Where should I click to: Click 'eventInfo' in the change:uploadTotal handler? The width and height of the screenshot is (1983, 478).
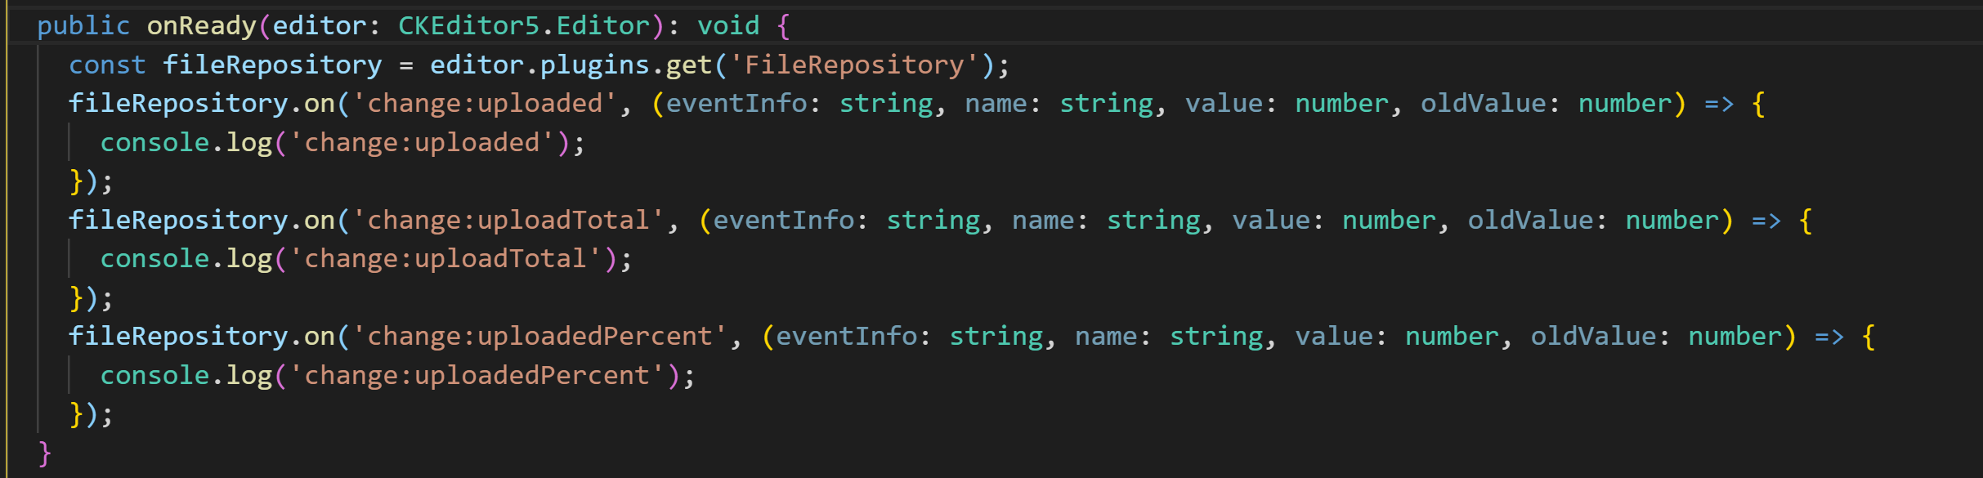(x=784, y=221)
